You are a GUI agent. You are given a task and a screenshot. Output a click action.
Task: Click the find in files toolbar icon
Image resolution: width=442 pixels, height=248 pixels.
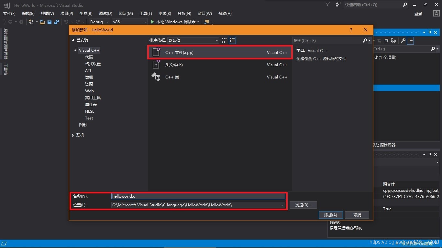(x=207, y=22)
